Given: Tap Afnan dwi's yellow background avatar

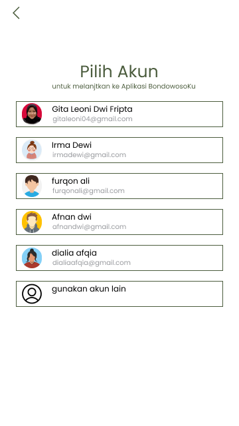Looking at the screenshot, I should [x=32, y=222].
